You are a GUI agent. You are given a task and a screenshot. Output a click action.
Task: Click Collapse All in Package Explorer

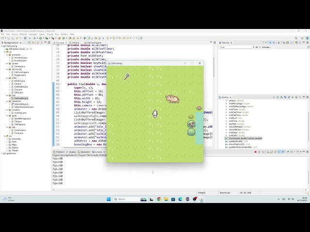29,43
